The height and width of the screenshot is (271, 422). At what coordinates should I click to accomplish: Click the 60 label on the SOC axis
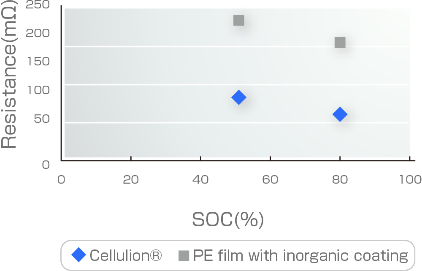270,179
